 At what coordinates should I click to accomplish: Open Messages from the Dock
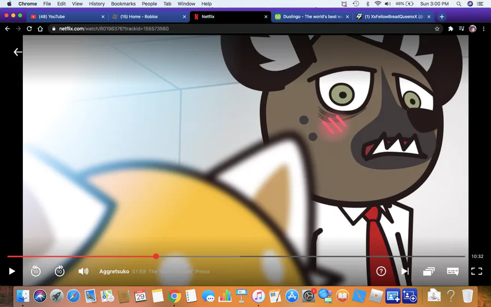pyautogui.click(x=208, y=296)
